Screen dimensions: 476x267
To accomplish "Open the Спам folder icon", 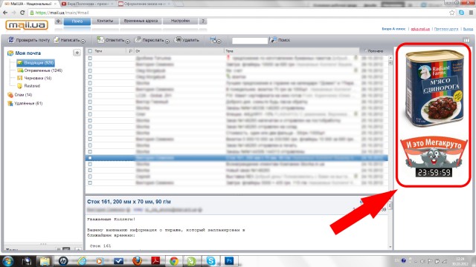I will tap(10, 95).
